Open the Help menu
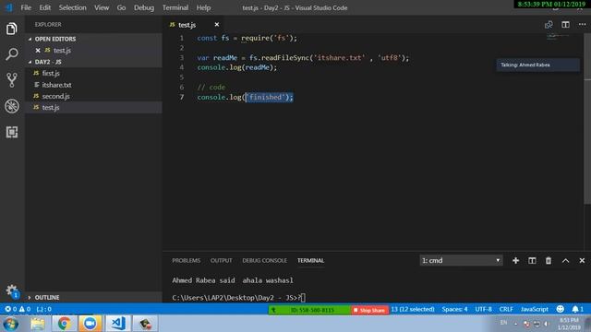The width and height of the screenshot is (591, 332). (203, 7)
